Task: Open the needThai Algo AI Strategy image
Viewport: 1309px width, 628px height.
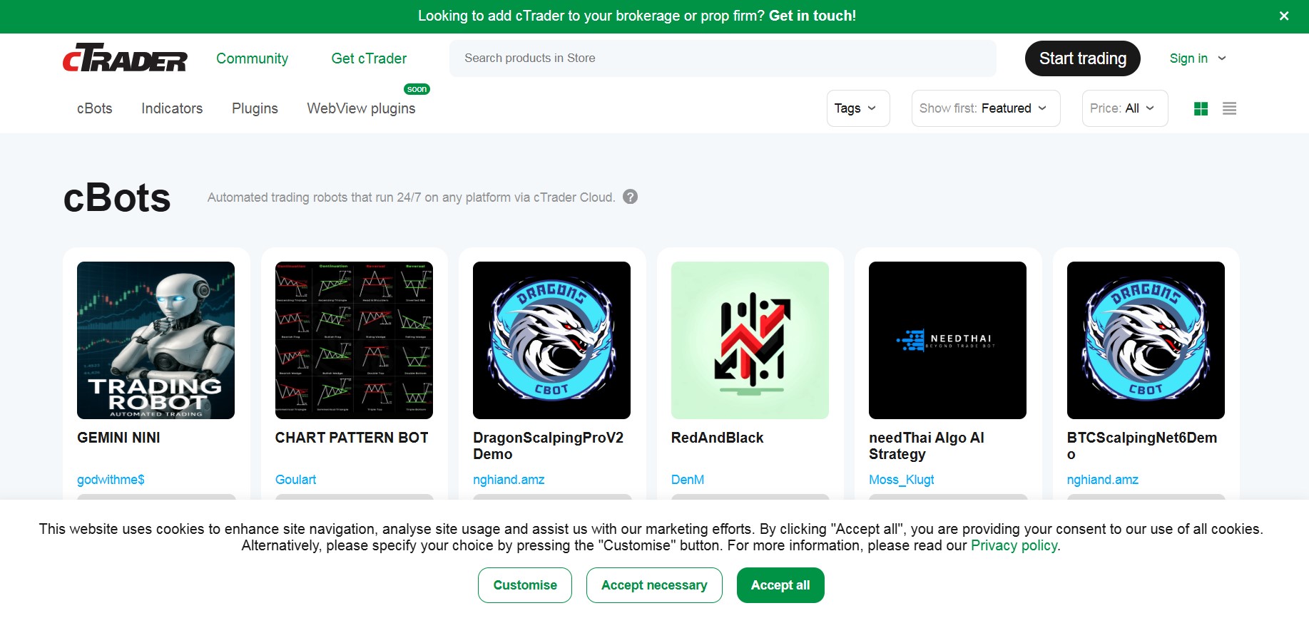Action: (947, 340)
